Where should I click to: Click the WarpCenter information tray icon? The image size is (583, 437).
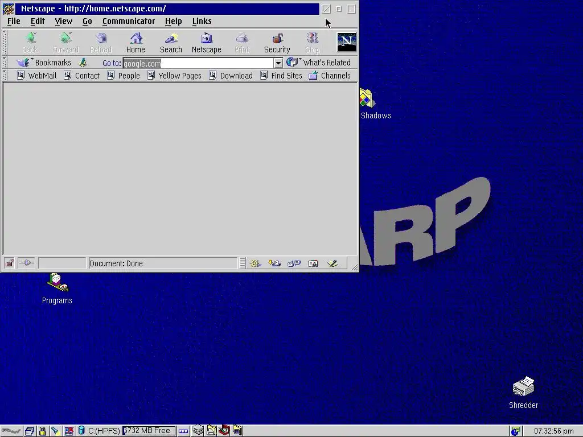click(x=516, y=431)
